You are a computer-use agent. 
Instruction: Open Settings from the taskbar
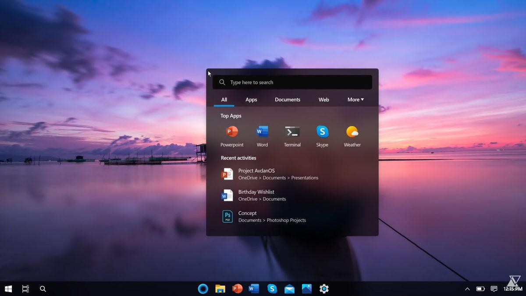323,289
